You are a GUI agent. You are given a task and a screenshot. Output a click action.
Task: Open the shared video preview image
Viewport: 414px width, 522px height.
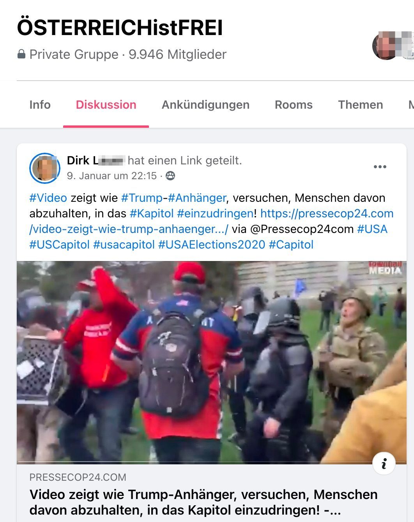(x=212, y=362)
